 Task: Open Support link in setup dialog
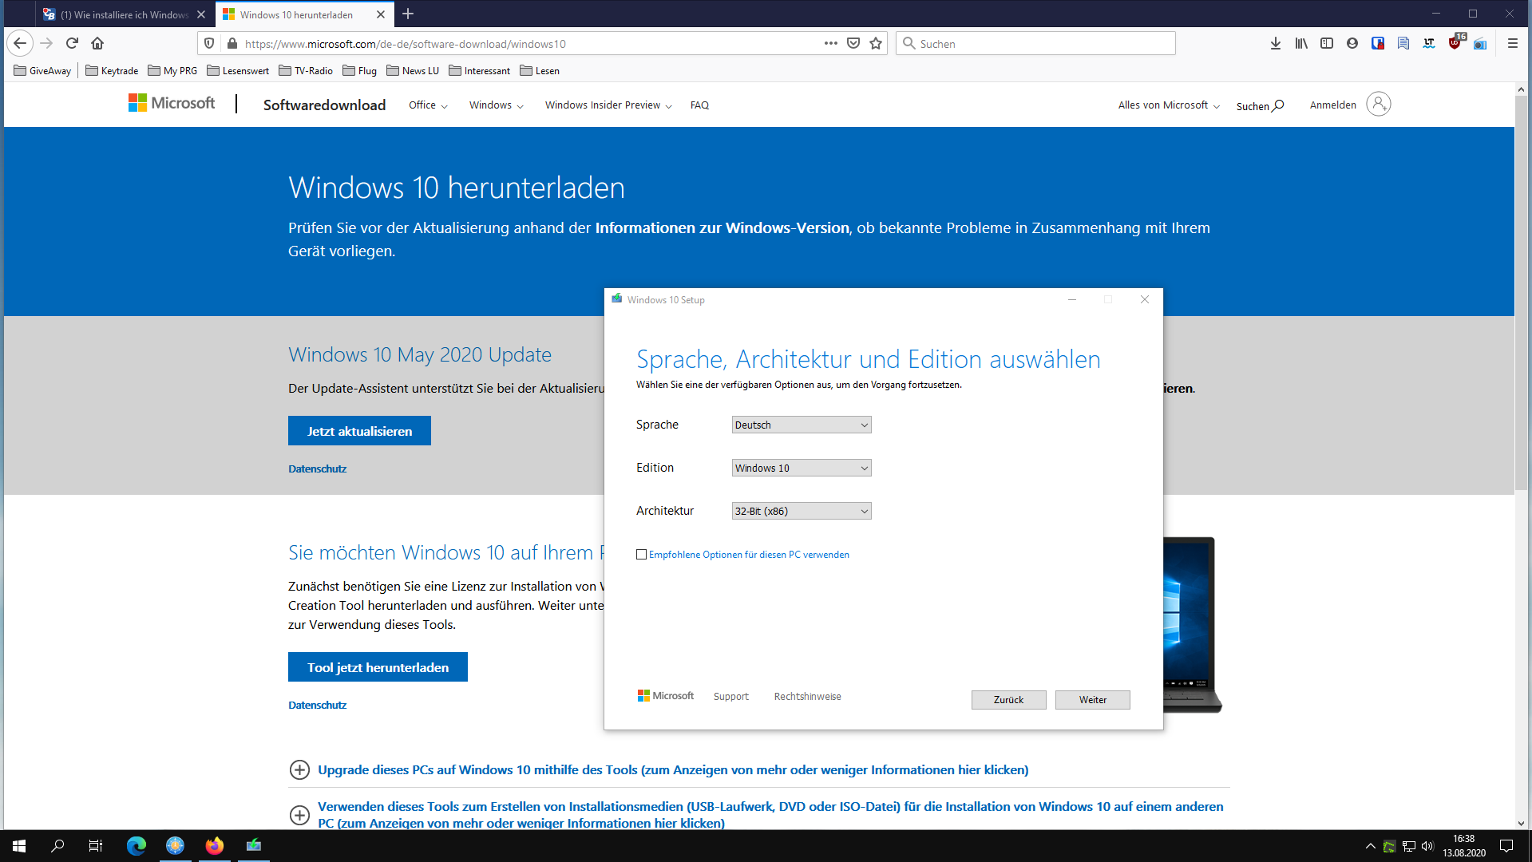pos(730,697)
